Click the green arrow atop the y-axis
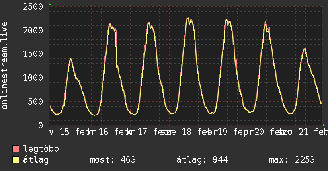 tap(49, 4)
